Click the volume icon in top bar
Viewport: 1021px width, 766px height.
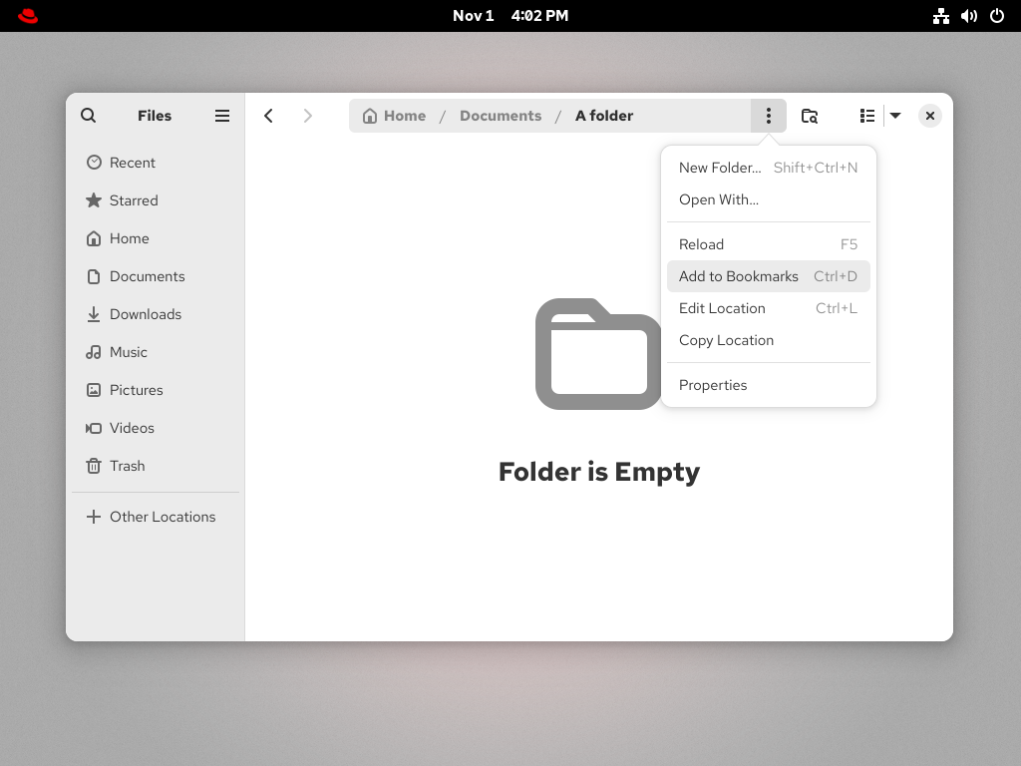pyautogui.click(x=968, y=16)
